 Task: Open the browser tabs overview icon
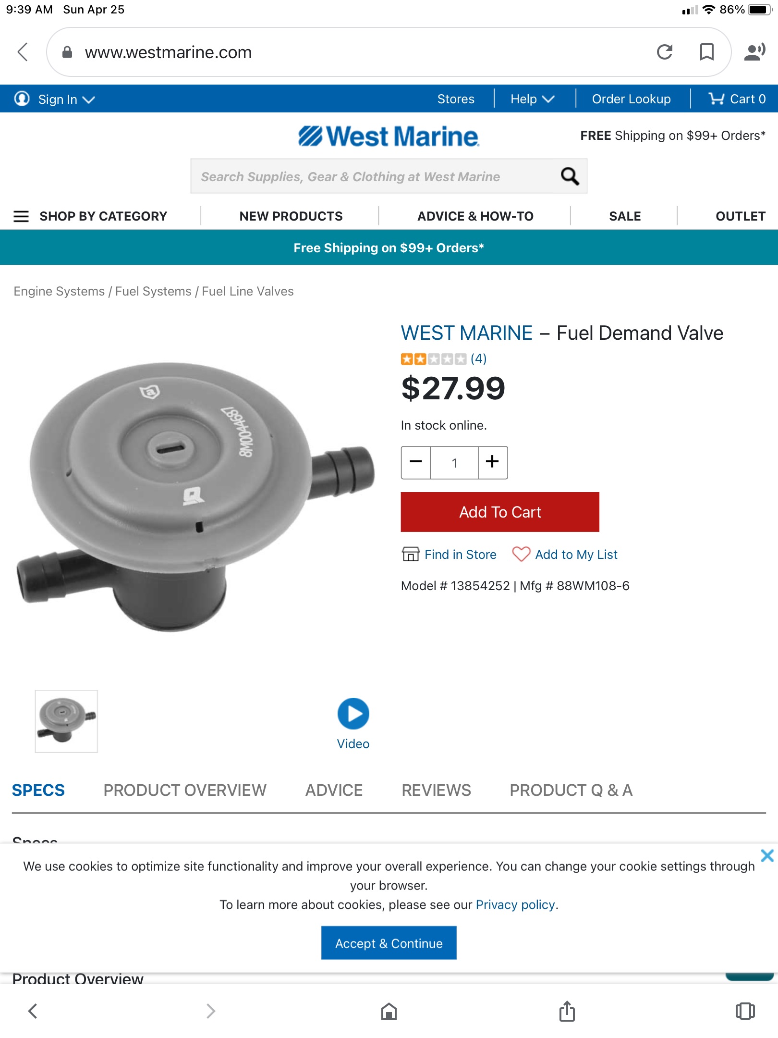tap(745, 1011)
